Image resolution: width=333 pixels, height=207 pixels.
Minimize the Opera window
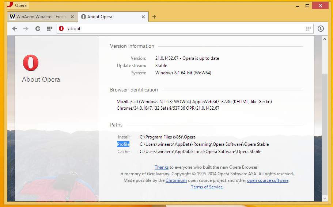point(298,6)
